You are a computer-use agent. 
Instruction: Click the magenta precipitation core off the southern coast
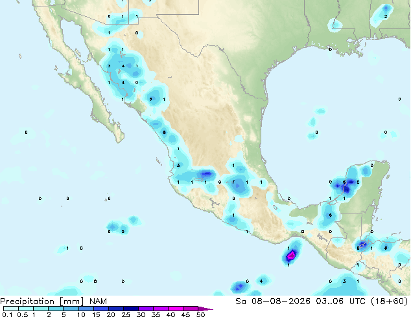pos(292,255)
